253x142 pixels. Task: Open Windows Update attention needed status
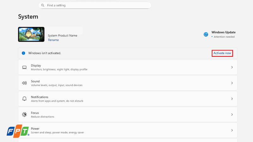click(x=224, y=34)
